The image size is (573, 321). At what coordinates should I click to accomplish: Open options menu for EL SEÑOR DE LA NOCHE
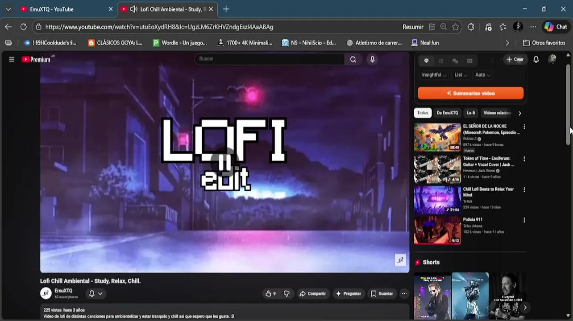[524, 127]
